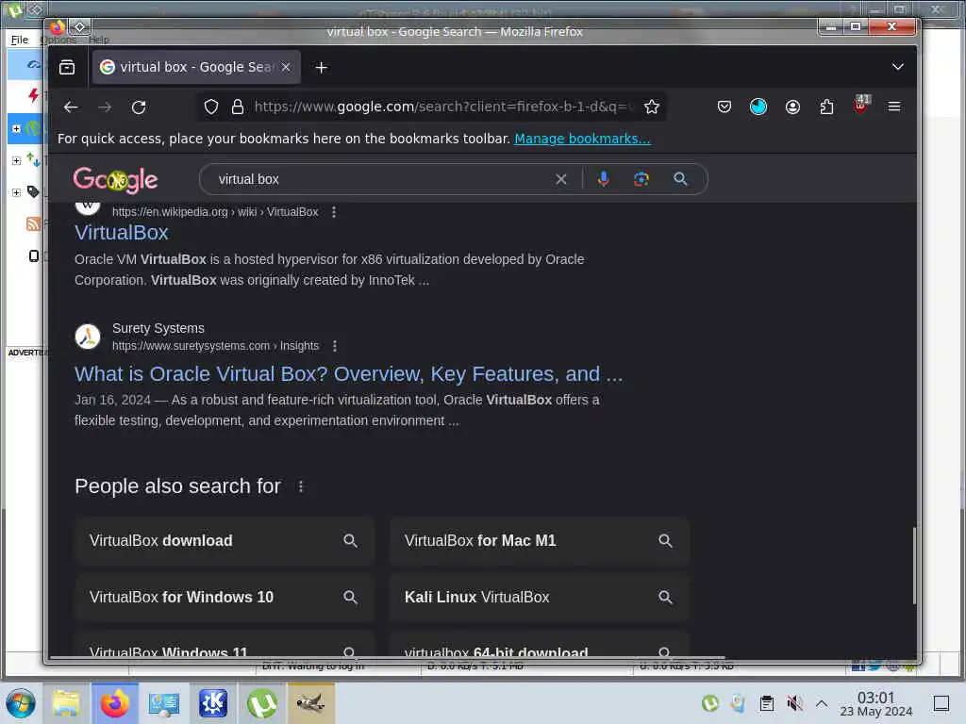Open Firefox hamburger application menu
Viewport: 966px width, 724px height.
click(894, 107)
